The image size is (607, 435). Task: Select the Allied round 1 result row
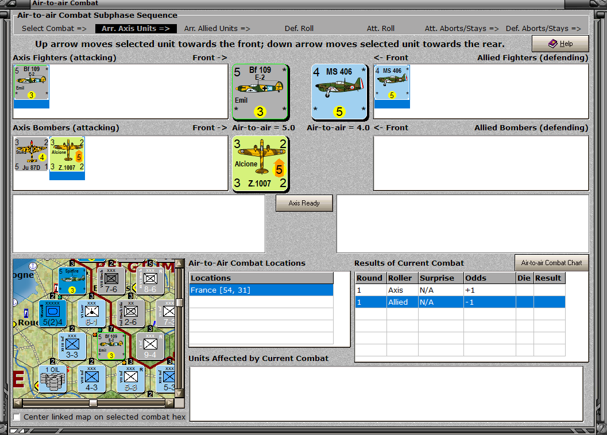point(460,302)
